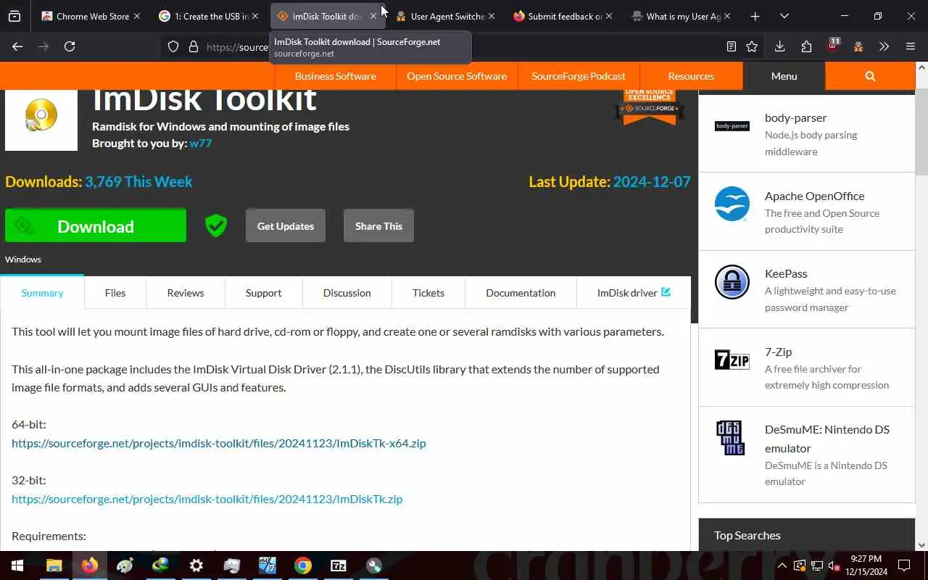This screenshot has width=928, height=580.
Task: Close the Chrome Web Store tab
Action: 136,16
